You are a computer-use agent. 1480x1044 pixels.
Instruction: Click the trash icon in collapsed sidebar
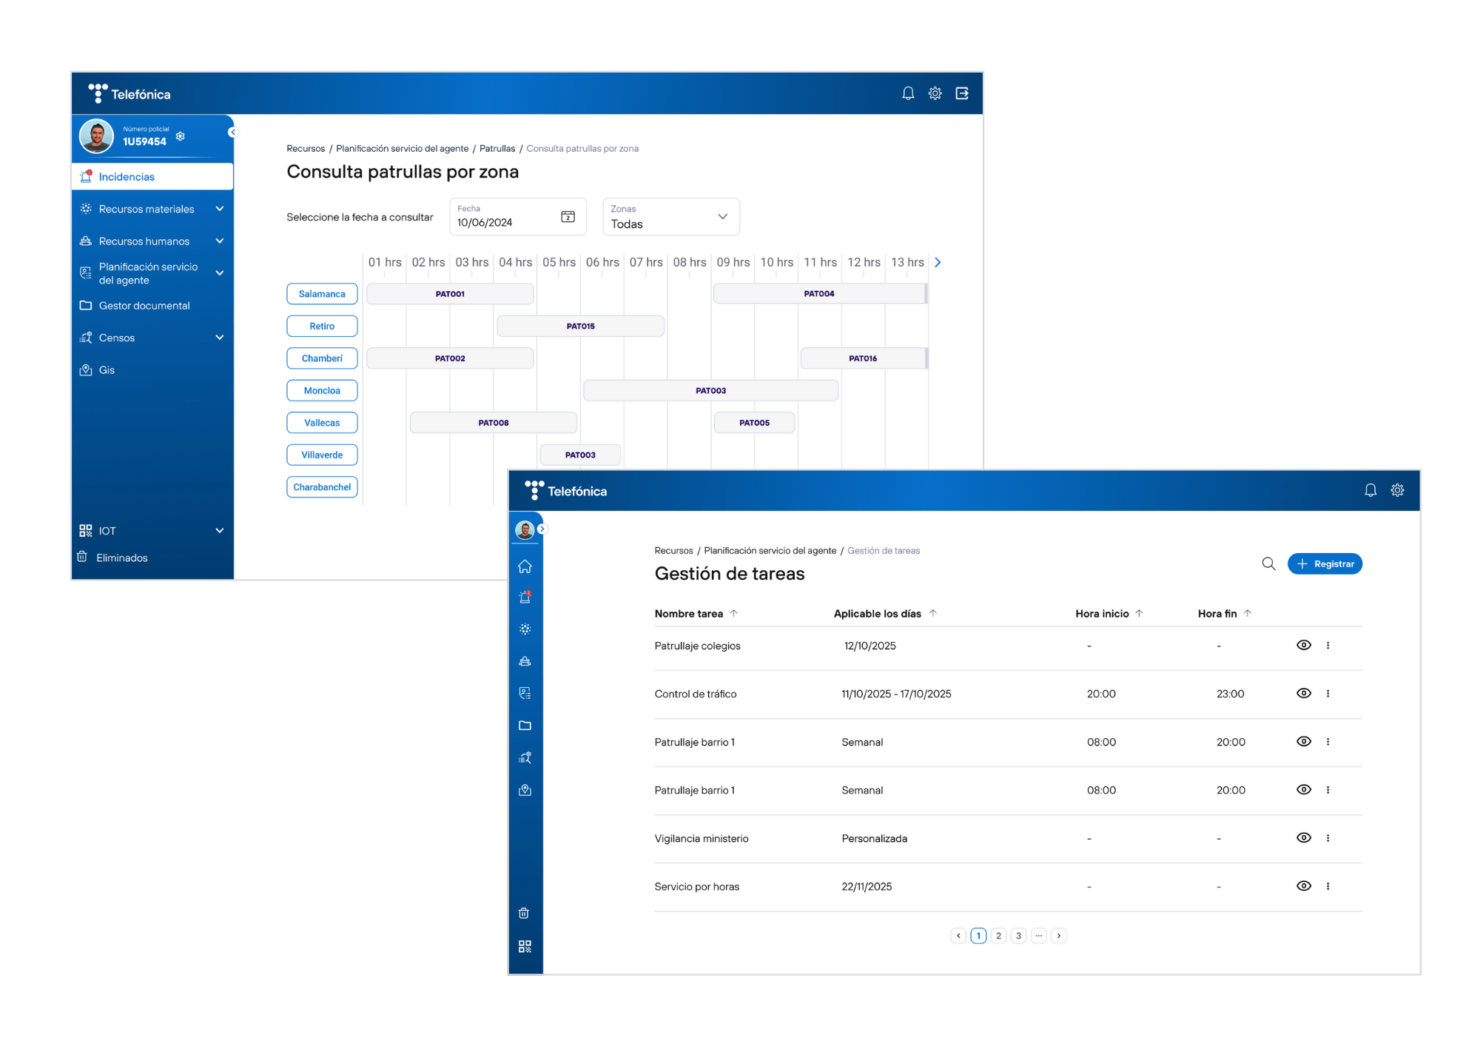pyautogui.click(x=524, y=913)
